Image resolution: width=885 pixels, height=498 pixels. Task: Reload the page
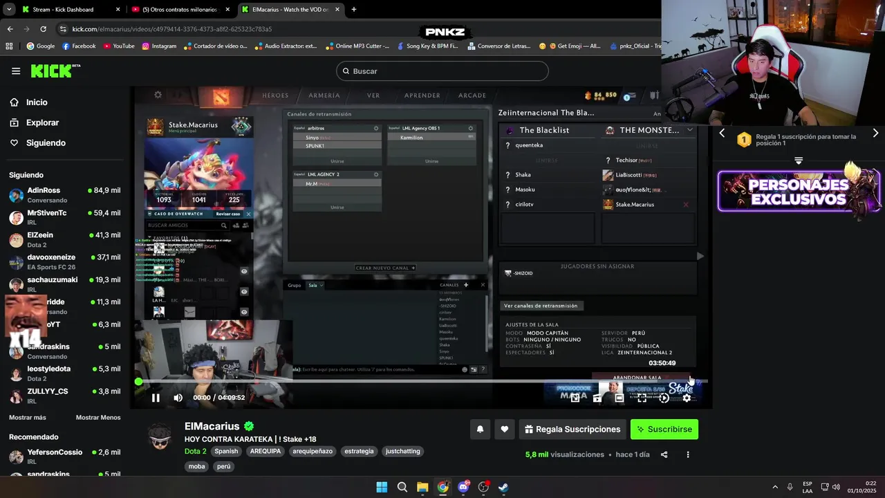(x=43, y=29)
